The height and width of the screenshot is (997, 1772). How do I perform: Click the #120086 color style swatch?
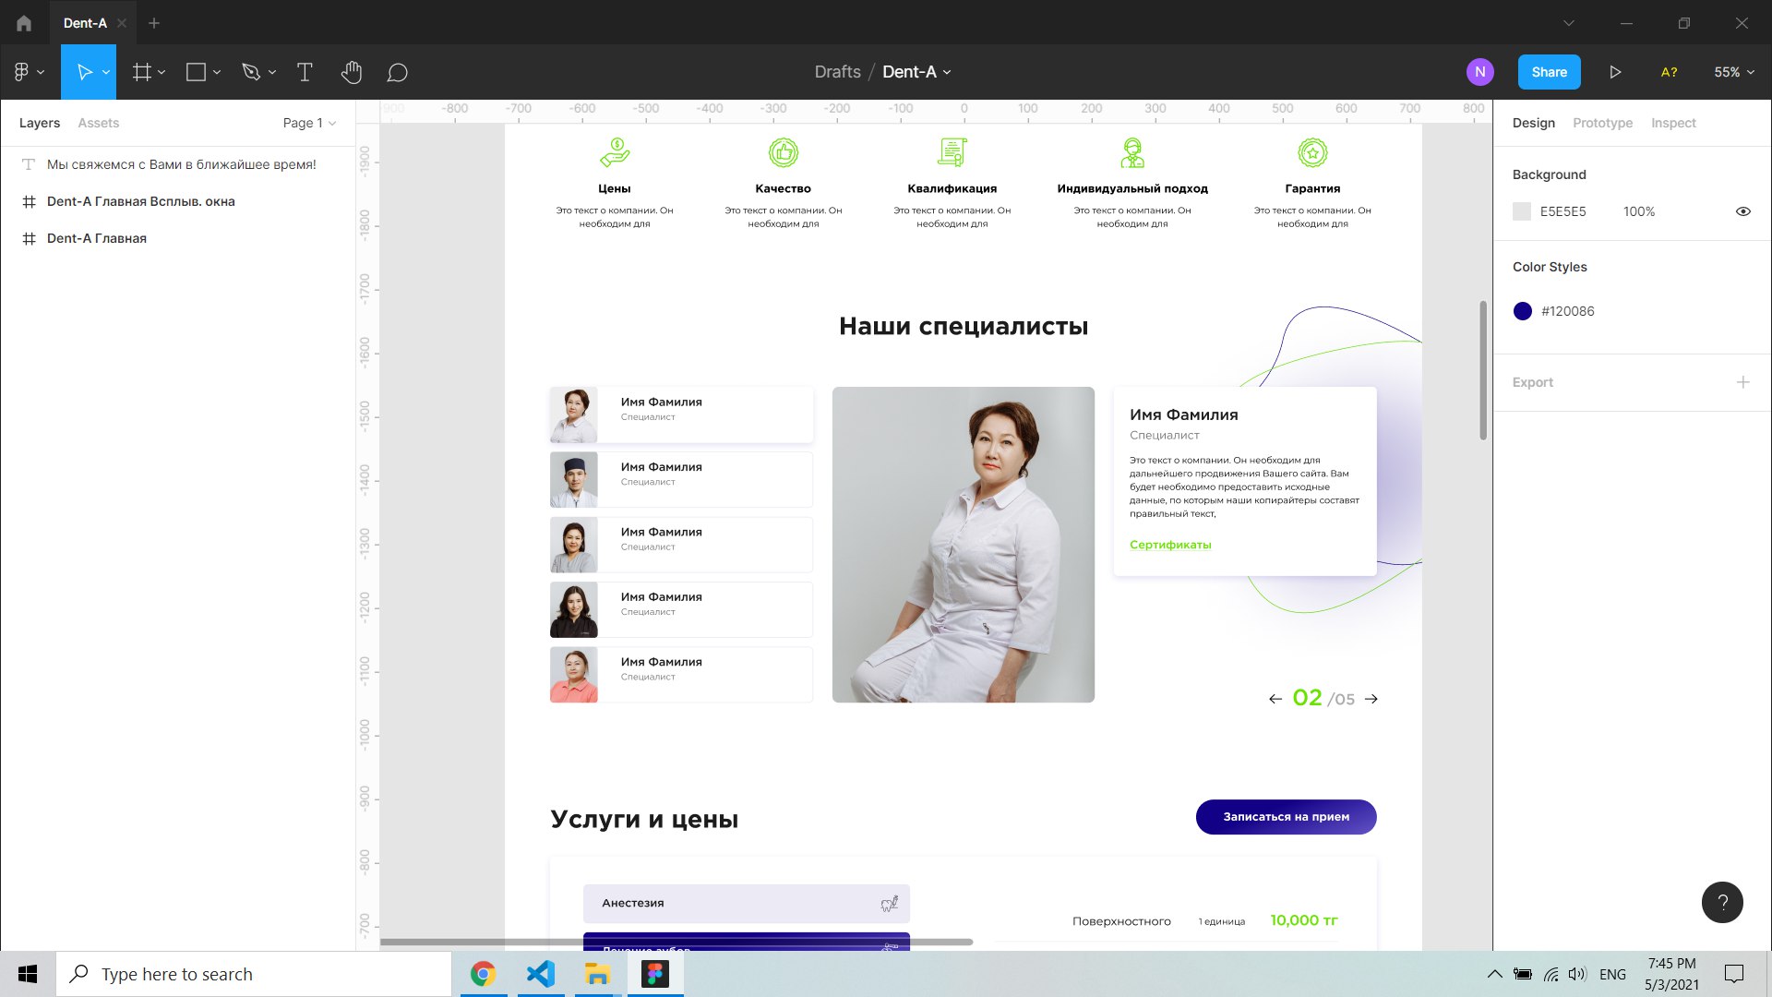(1523, 311)
